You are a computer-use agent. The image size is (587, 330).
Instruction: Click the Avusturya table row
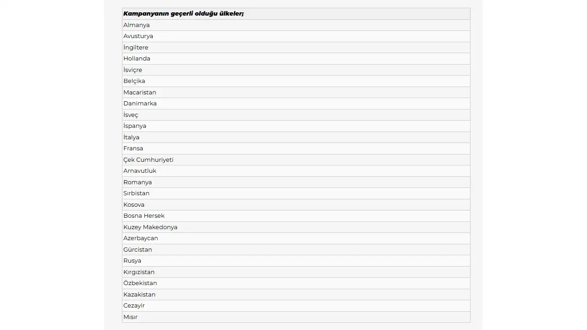(138, 36)
